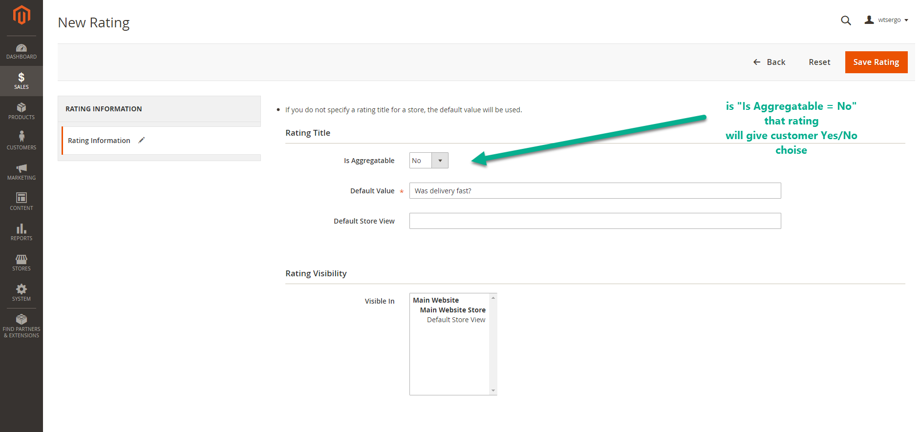Viewport: 921px width, 432px height.
Task: Click the Default Value input field
Action: (x=595, y=191)
